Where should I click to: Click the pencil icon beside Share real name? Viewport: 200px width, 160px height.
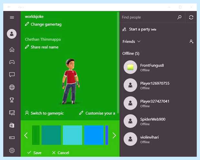coord(27,47)
